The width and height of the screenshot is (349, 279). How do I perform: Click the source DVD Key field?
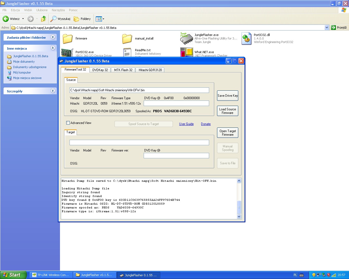coord(176,103)
